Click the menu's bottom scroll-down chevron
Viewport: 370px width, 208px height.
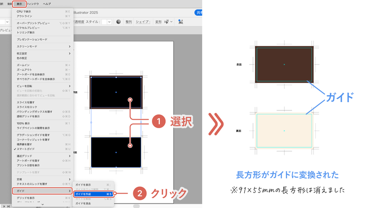42,205
